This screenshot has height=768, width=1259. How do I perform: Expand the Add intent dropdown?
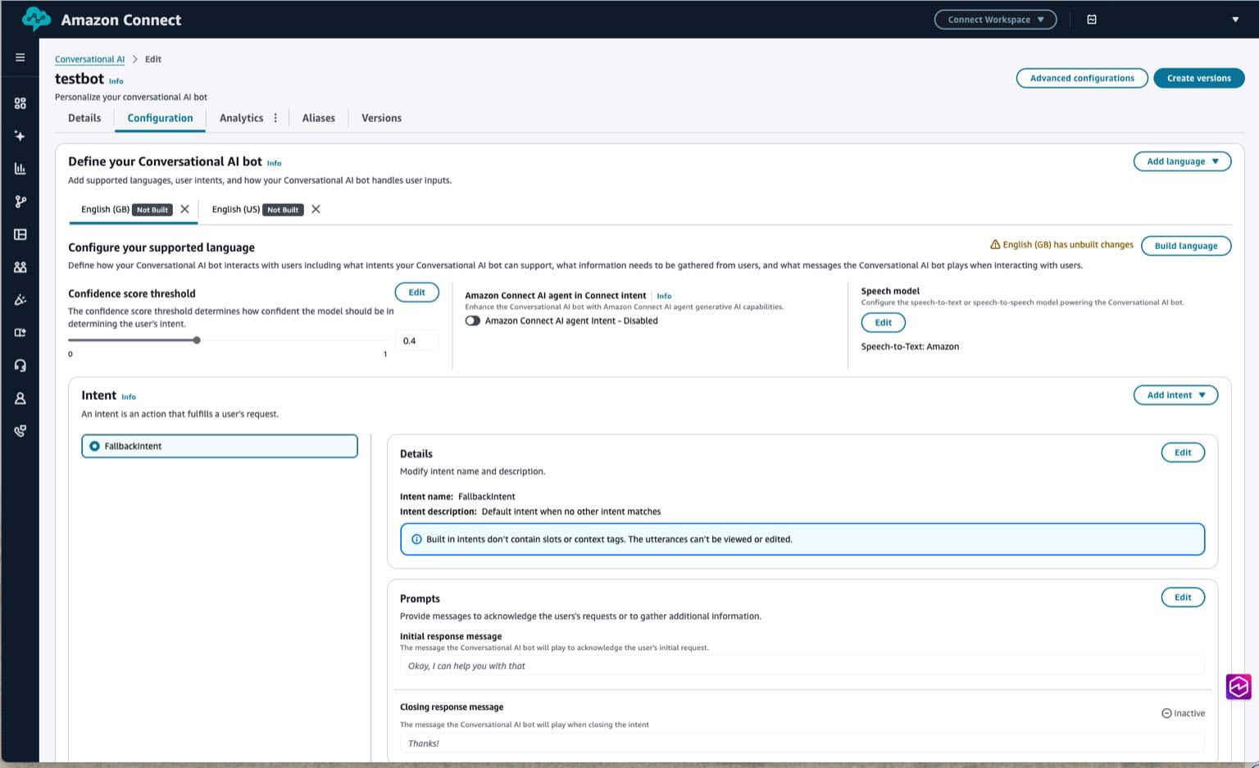click(x=1175, y=395)
